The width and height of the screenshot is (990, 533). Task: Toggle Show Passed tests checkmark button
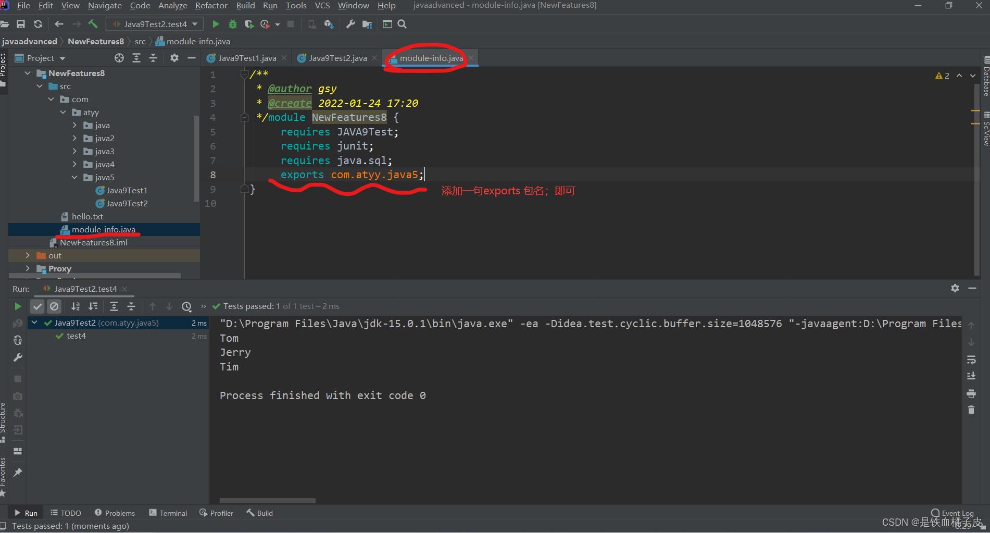(x=37, y=306)
